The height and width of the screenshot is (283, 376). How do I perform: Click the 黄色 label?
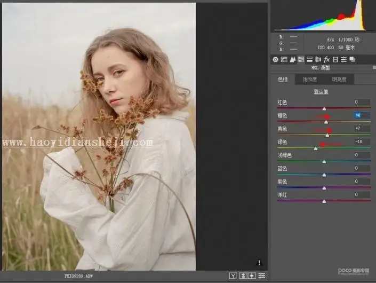click(282, 129)
